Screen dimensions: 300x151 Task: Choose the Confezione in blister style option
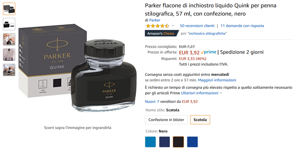166,120
